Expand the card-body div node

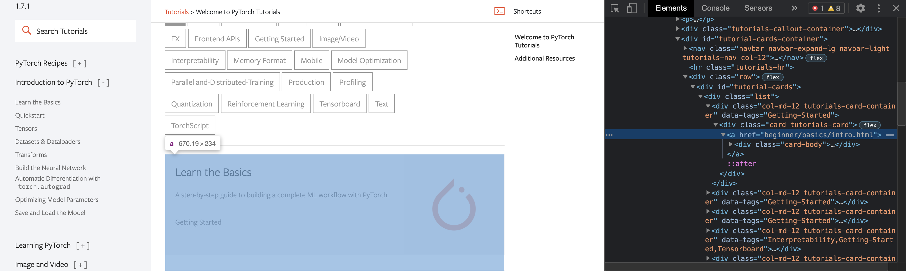coord(731,144)
